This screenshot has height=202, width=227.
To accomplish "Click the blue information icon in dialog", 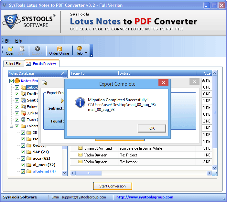I will pyautogui.click(x=80, y=102).
